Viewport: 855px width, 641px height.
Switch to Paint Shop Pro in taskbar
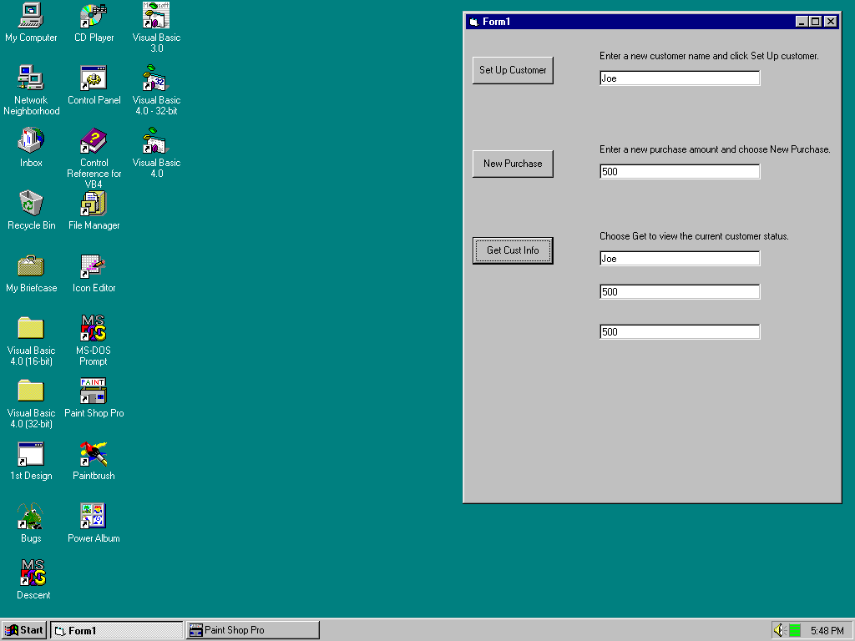click(x=252, y=630)
